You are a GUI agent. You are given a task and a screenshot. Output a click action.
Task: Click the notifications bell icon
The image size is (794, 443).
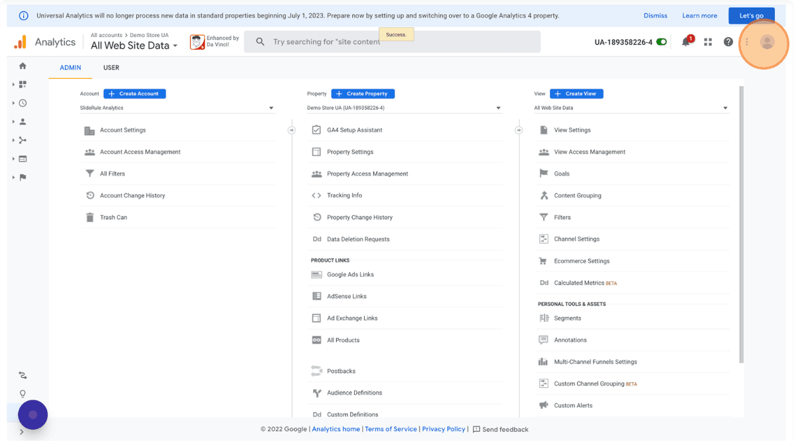coord(686,42)
